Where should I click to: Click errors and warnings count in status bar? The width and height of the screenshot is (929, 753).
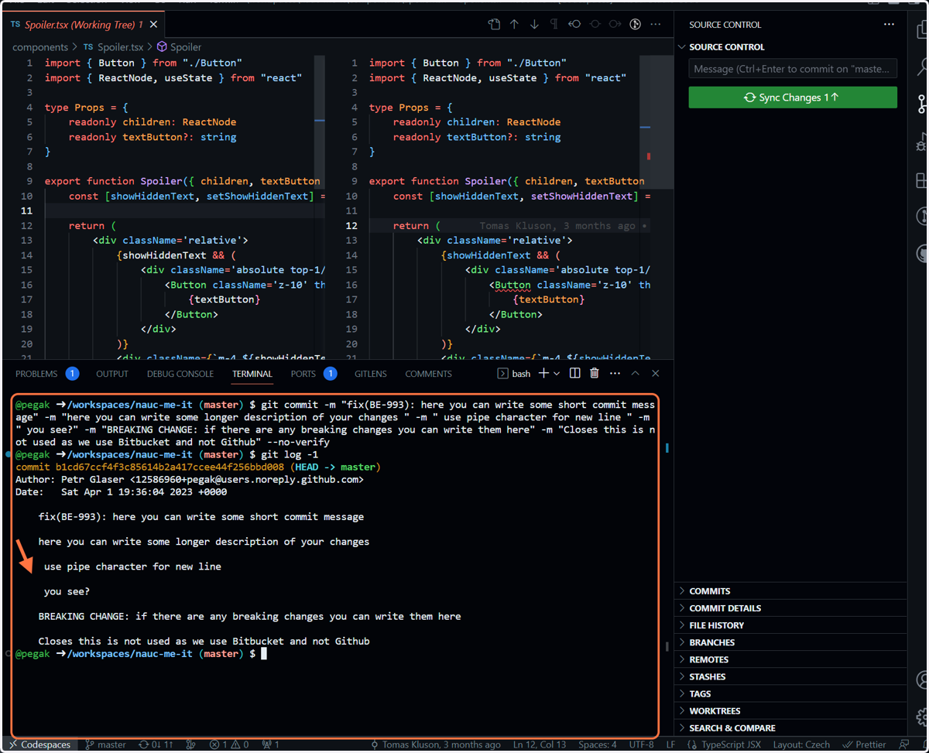tap(229, 745)
